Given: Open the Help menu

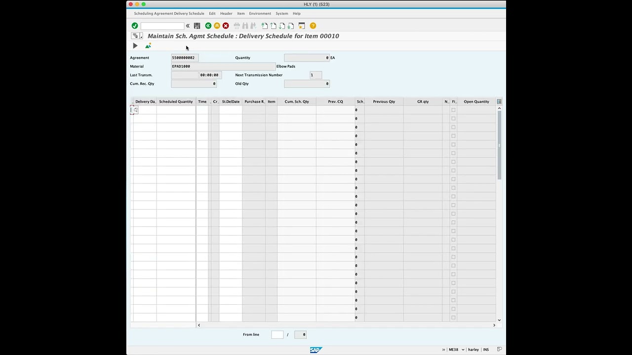Looking at the screenshot, I should pyautogui.click(x=296, y=13).
